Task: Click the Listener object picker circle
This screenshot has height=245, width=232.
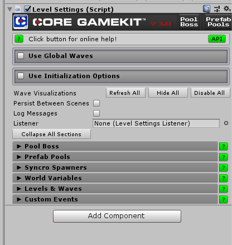Action: pos(226,123)
